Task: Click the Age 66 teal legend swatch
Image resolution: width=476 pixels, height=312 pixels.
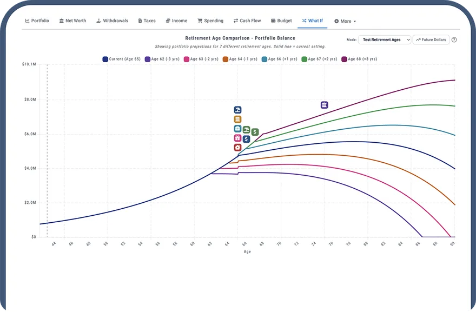Action: (x=265, y=59)
